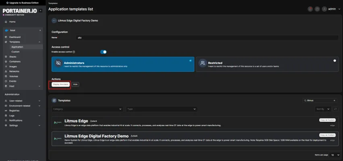The width and height of the screenshot is (343, 161).
Task: Expand the Settings sidebar section
Action: 39,126
